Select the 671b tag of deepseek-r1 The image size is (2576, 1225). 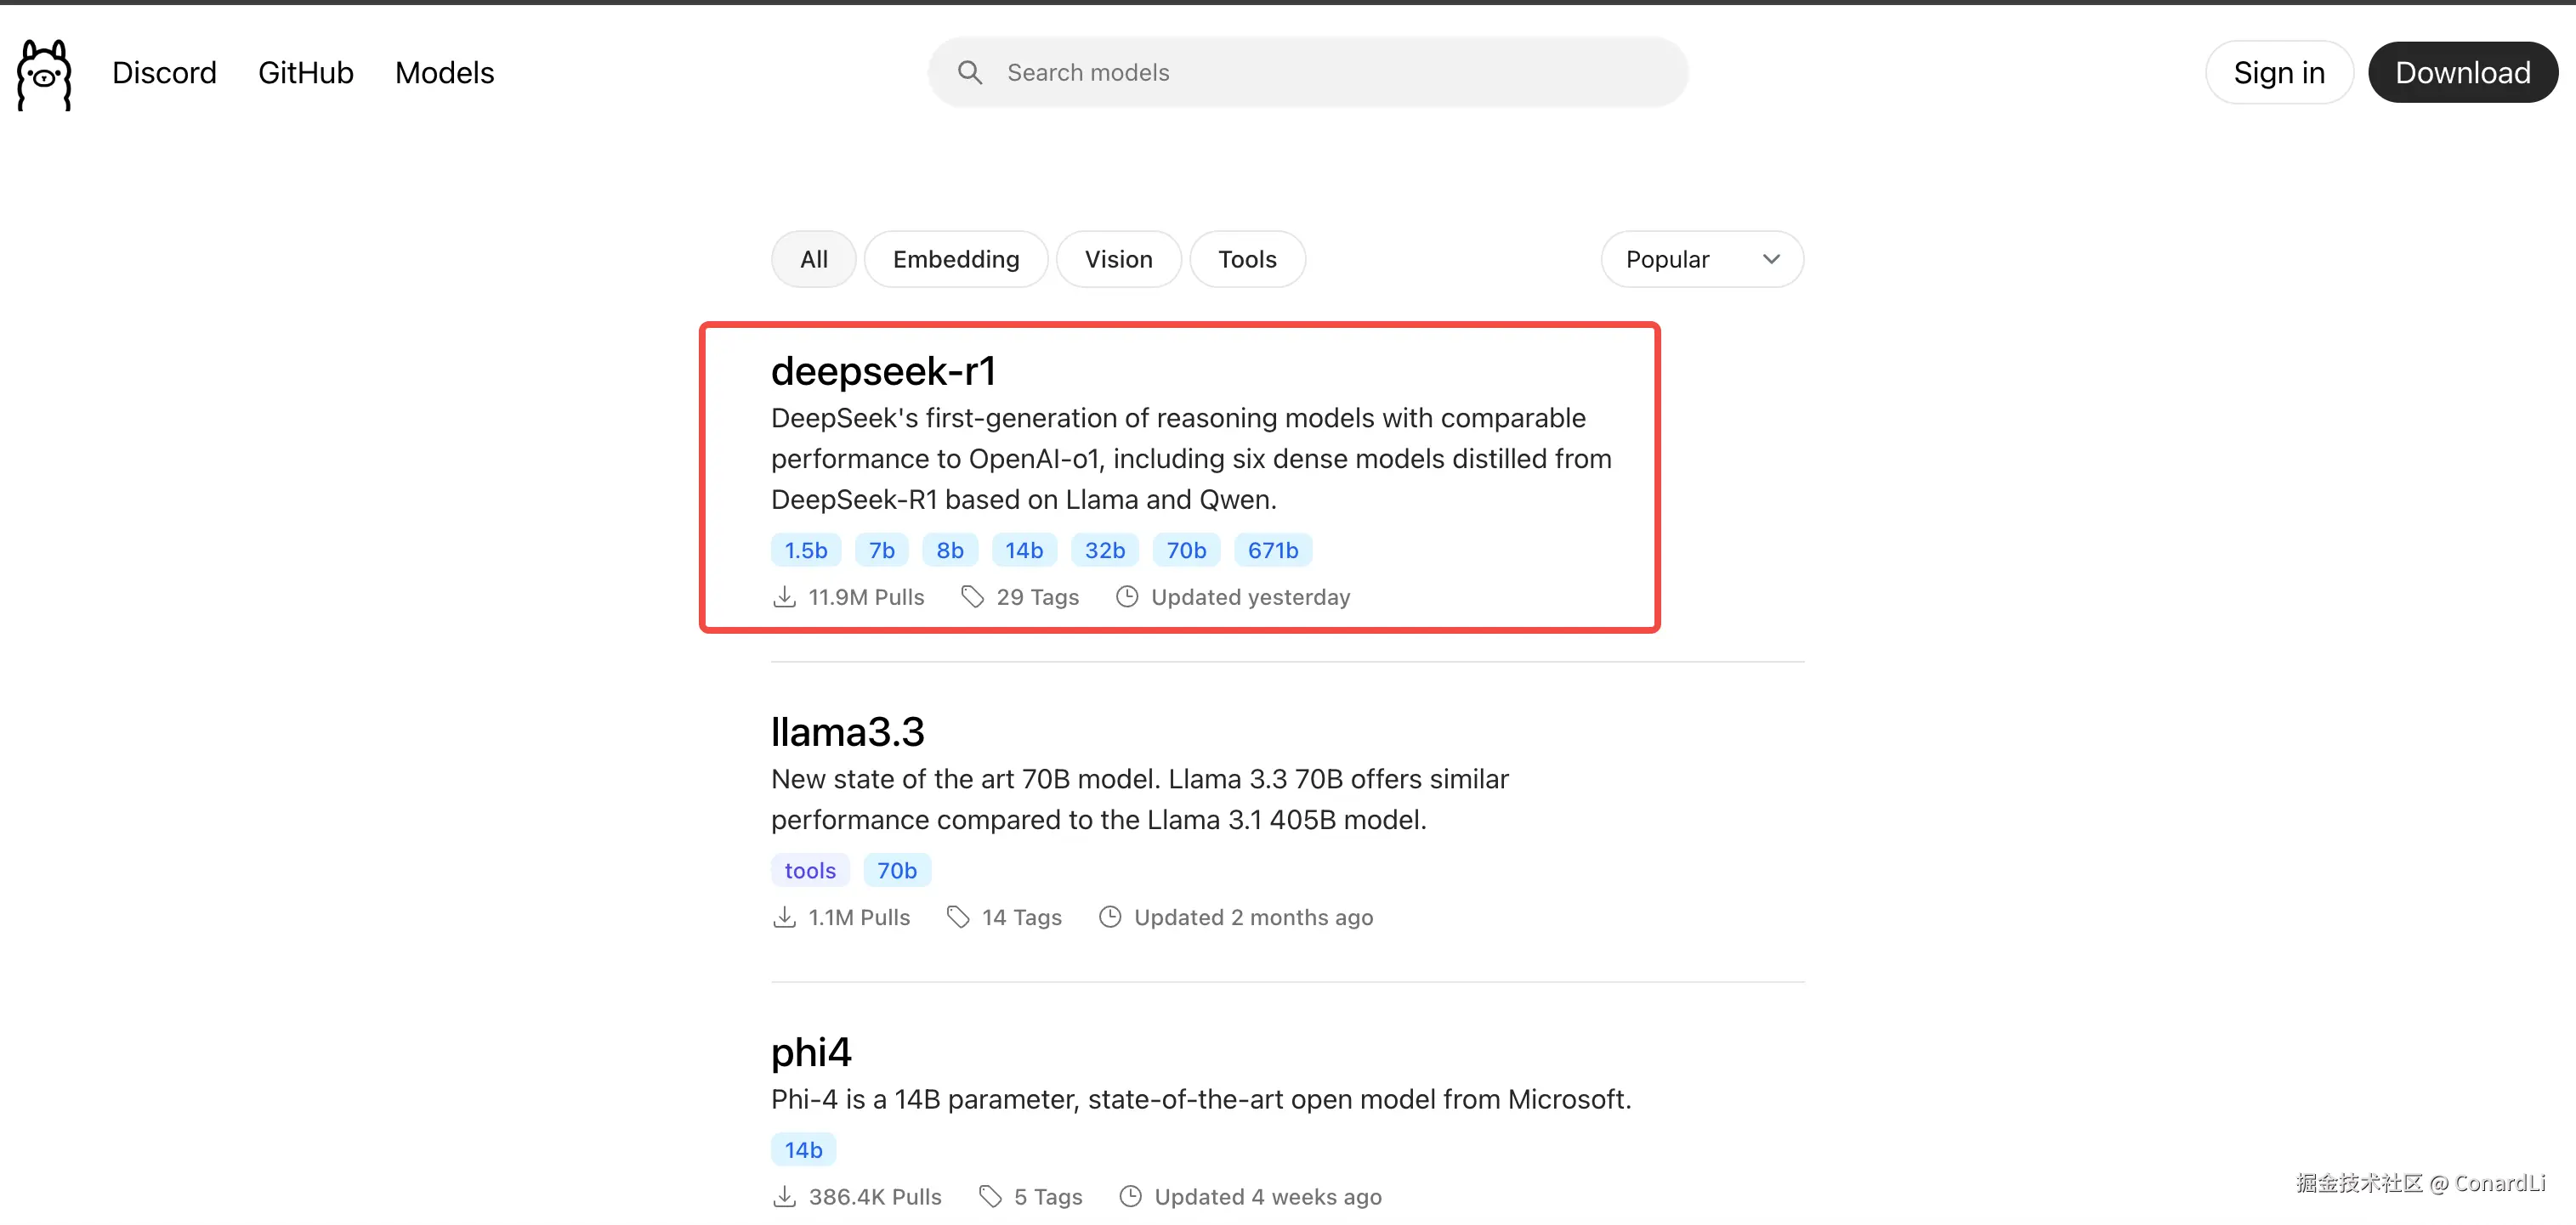pyautogui.click(x=1272, y=550)
